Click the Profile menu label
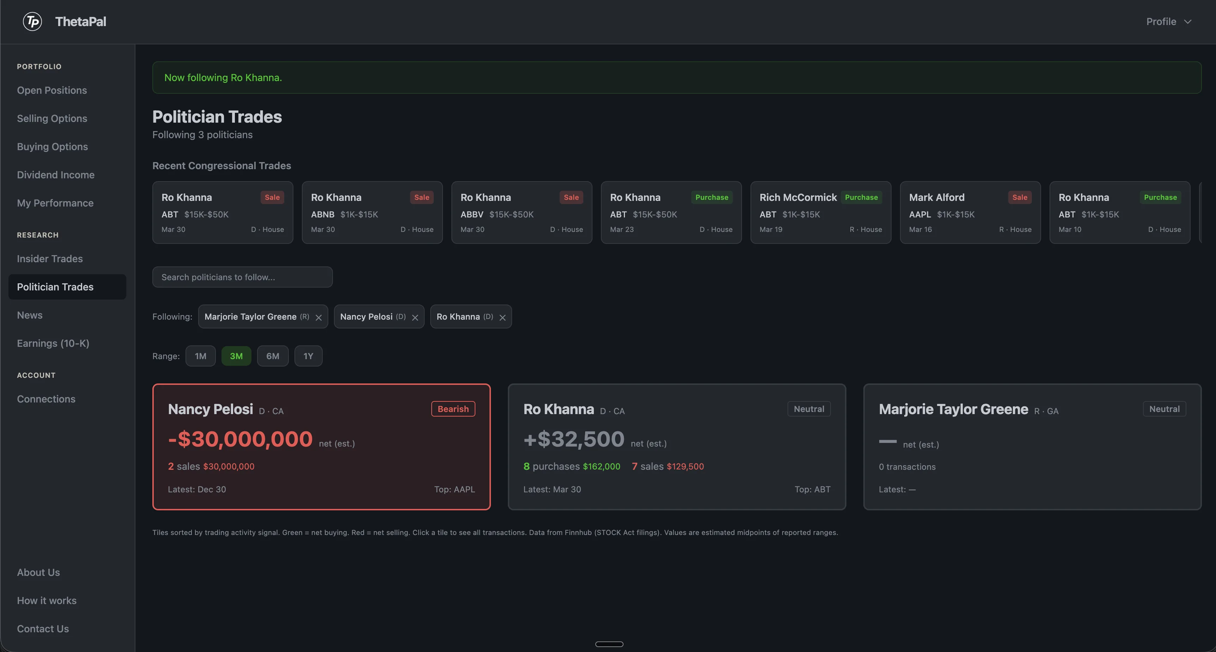Screen dimensions: 1216x652 click(x=1161, y=22)
